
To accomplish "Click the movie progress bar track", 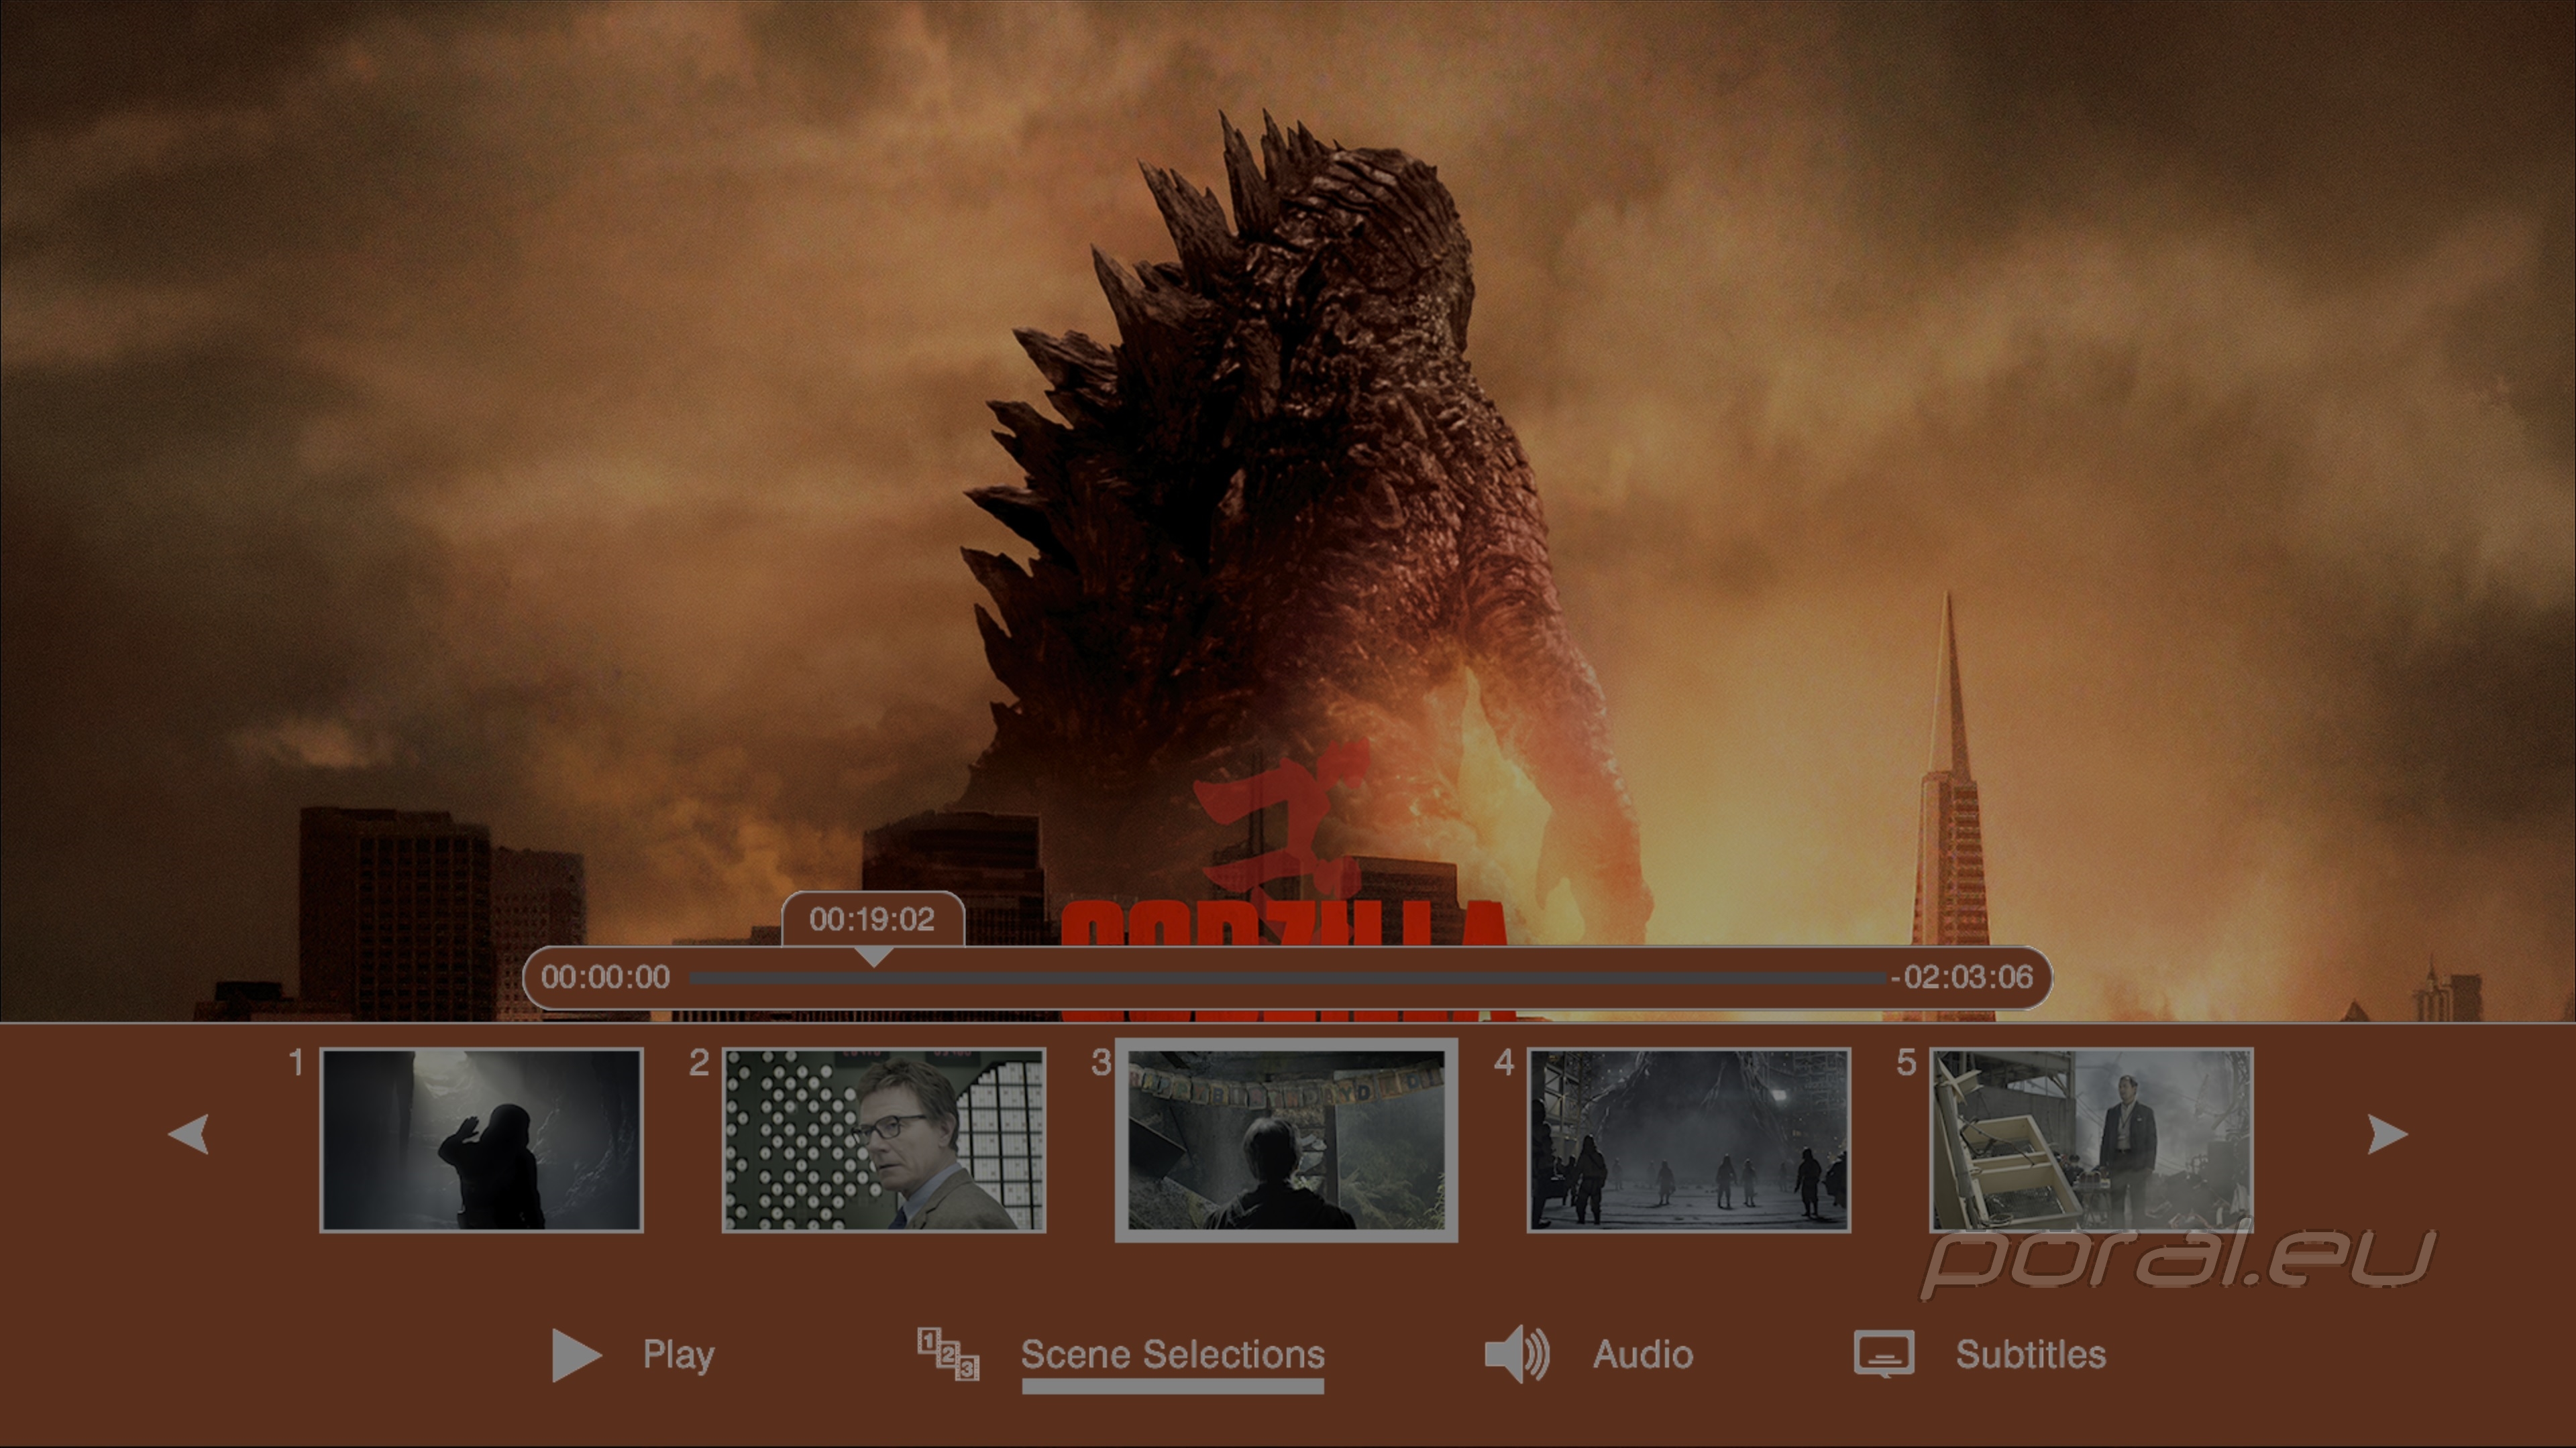I will click(1289, 977).
